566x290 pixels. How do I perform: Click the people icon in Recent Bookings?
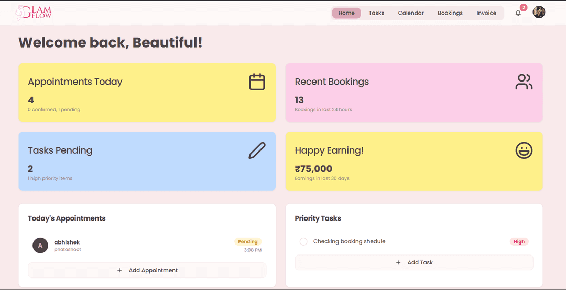pyautogui.click(x=524, y=82)
